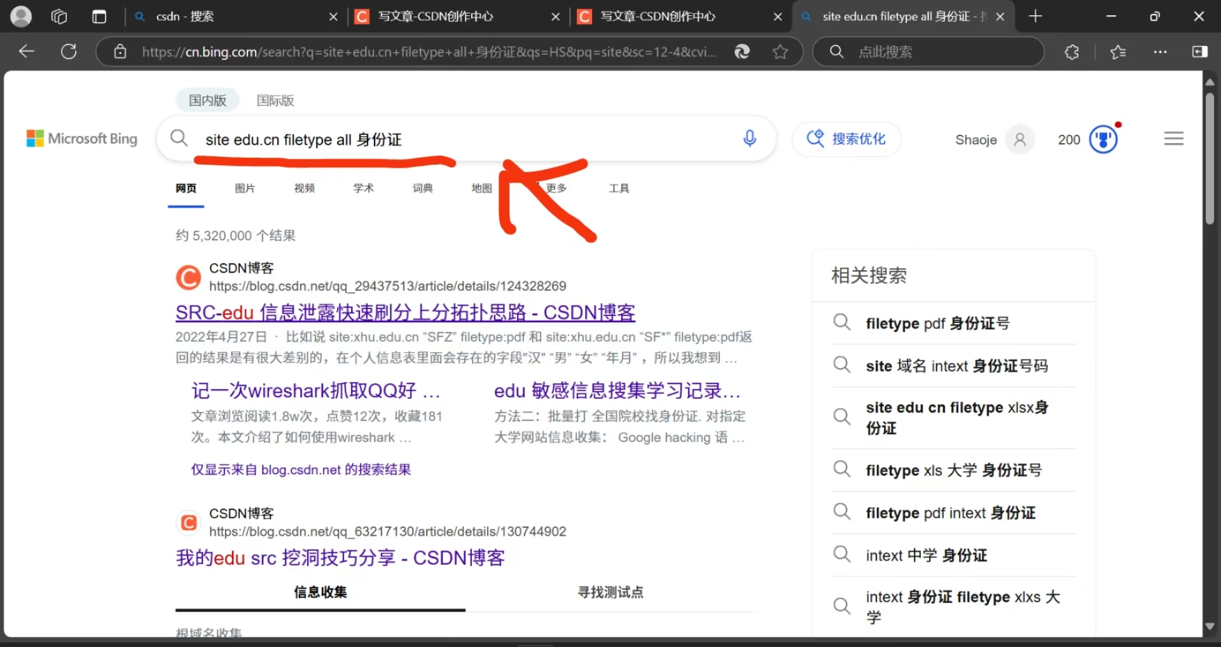Select the 视频 search tab
The image size is (1221, 647).
[x=305, y=188]
